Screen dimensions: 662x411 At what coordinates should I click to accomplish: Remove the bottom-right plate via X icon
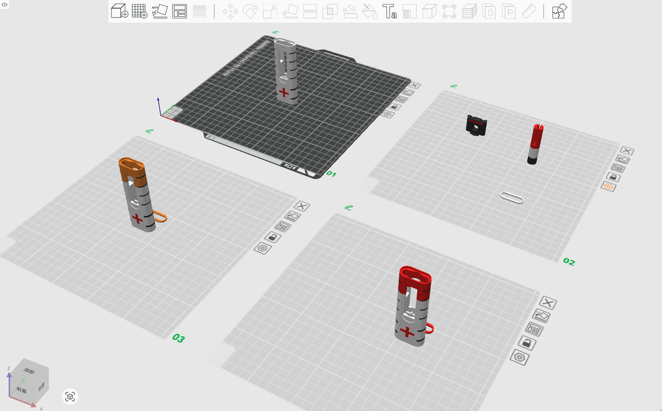(x=547, y=302)
